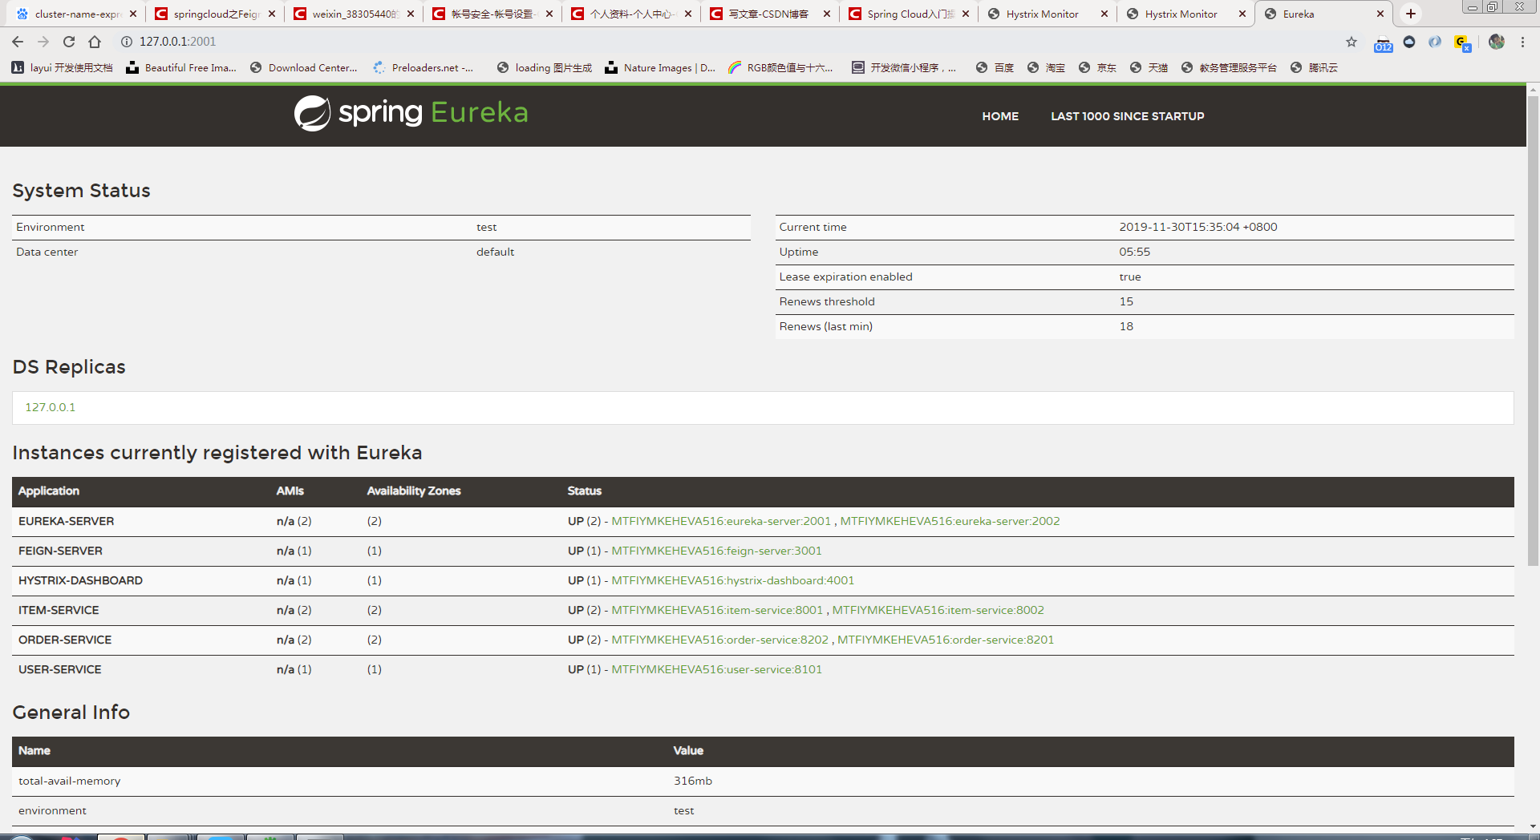The image size is (1540, 840).
Task: Close the springcloud之Feign tab
Action: [272, 14]
